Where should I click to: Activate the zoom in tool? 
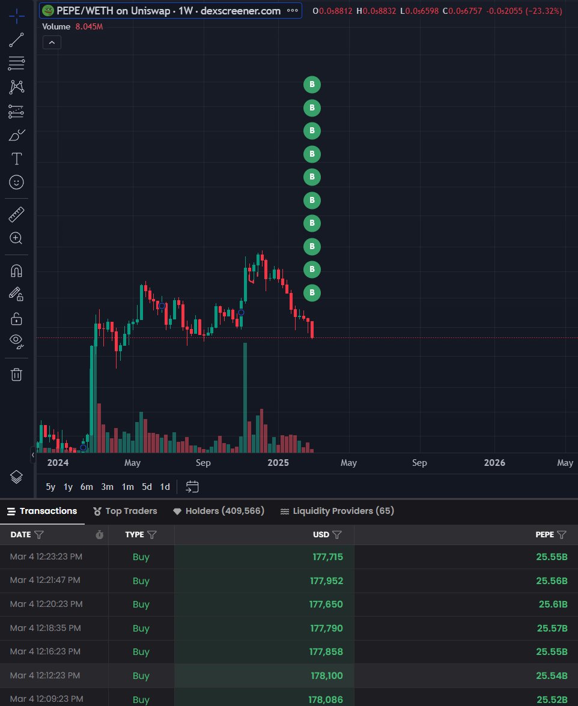16,238
